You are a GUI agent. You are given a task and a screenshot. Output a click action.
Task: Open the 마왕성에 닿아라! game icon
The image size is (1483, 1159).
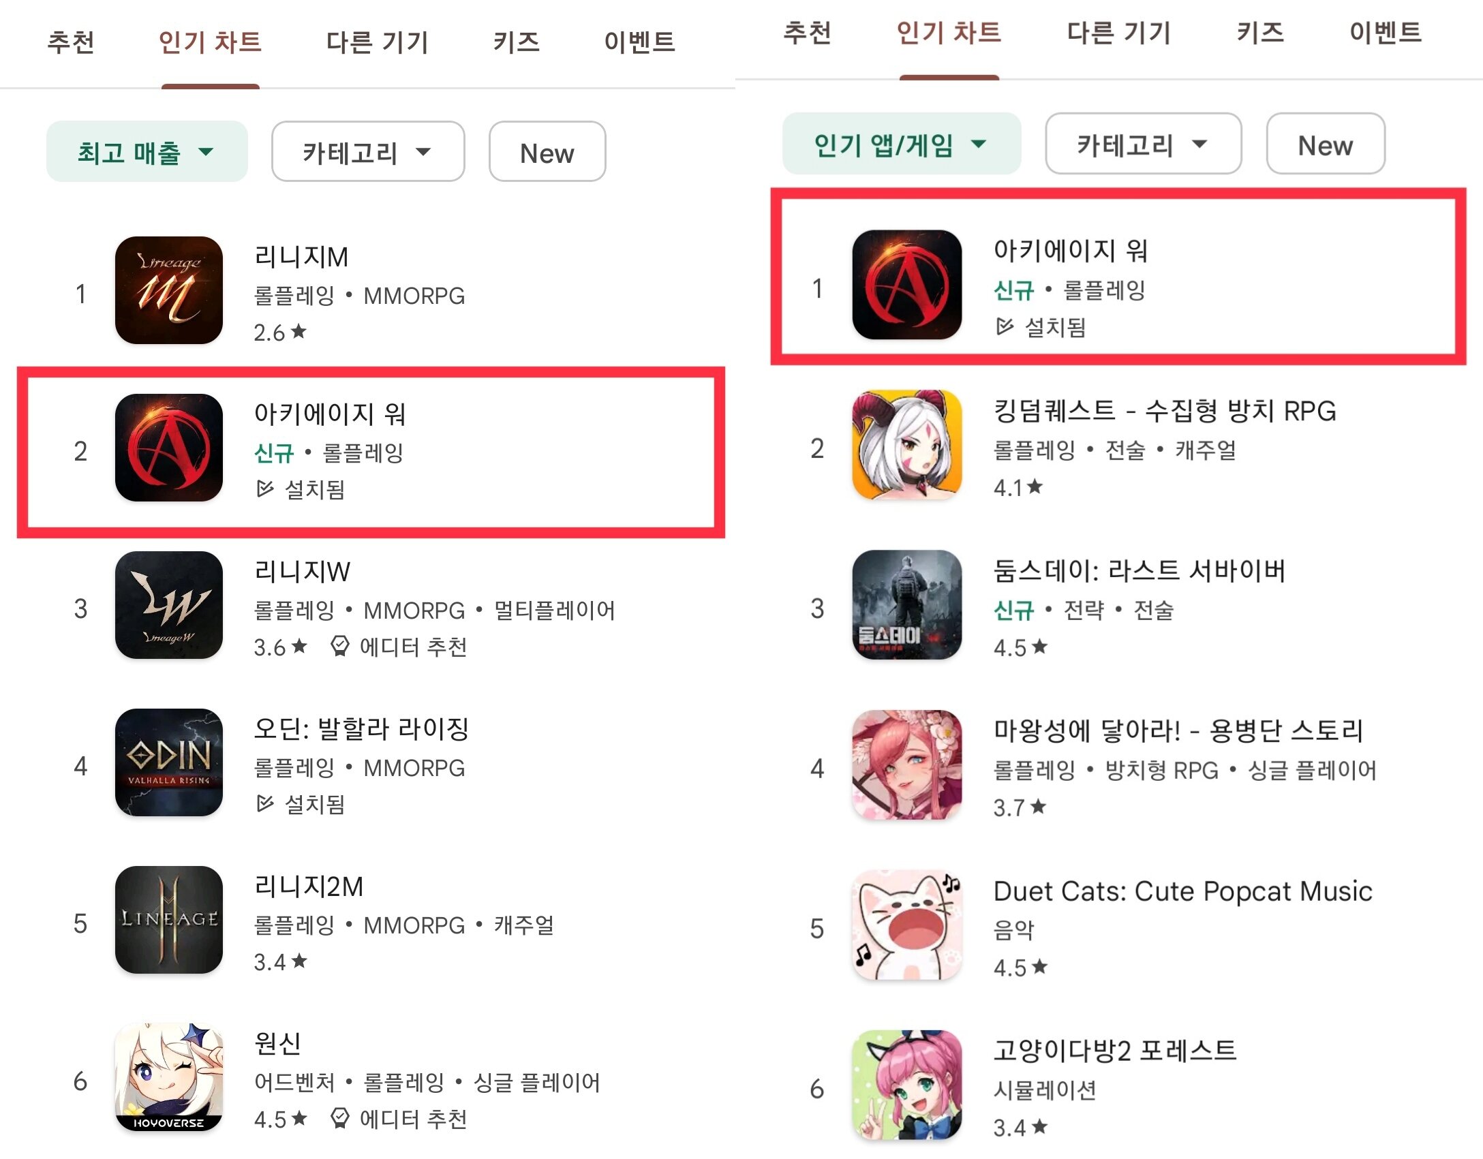907,764
